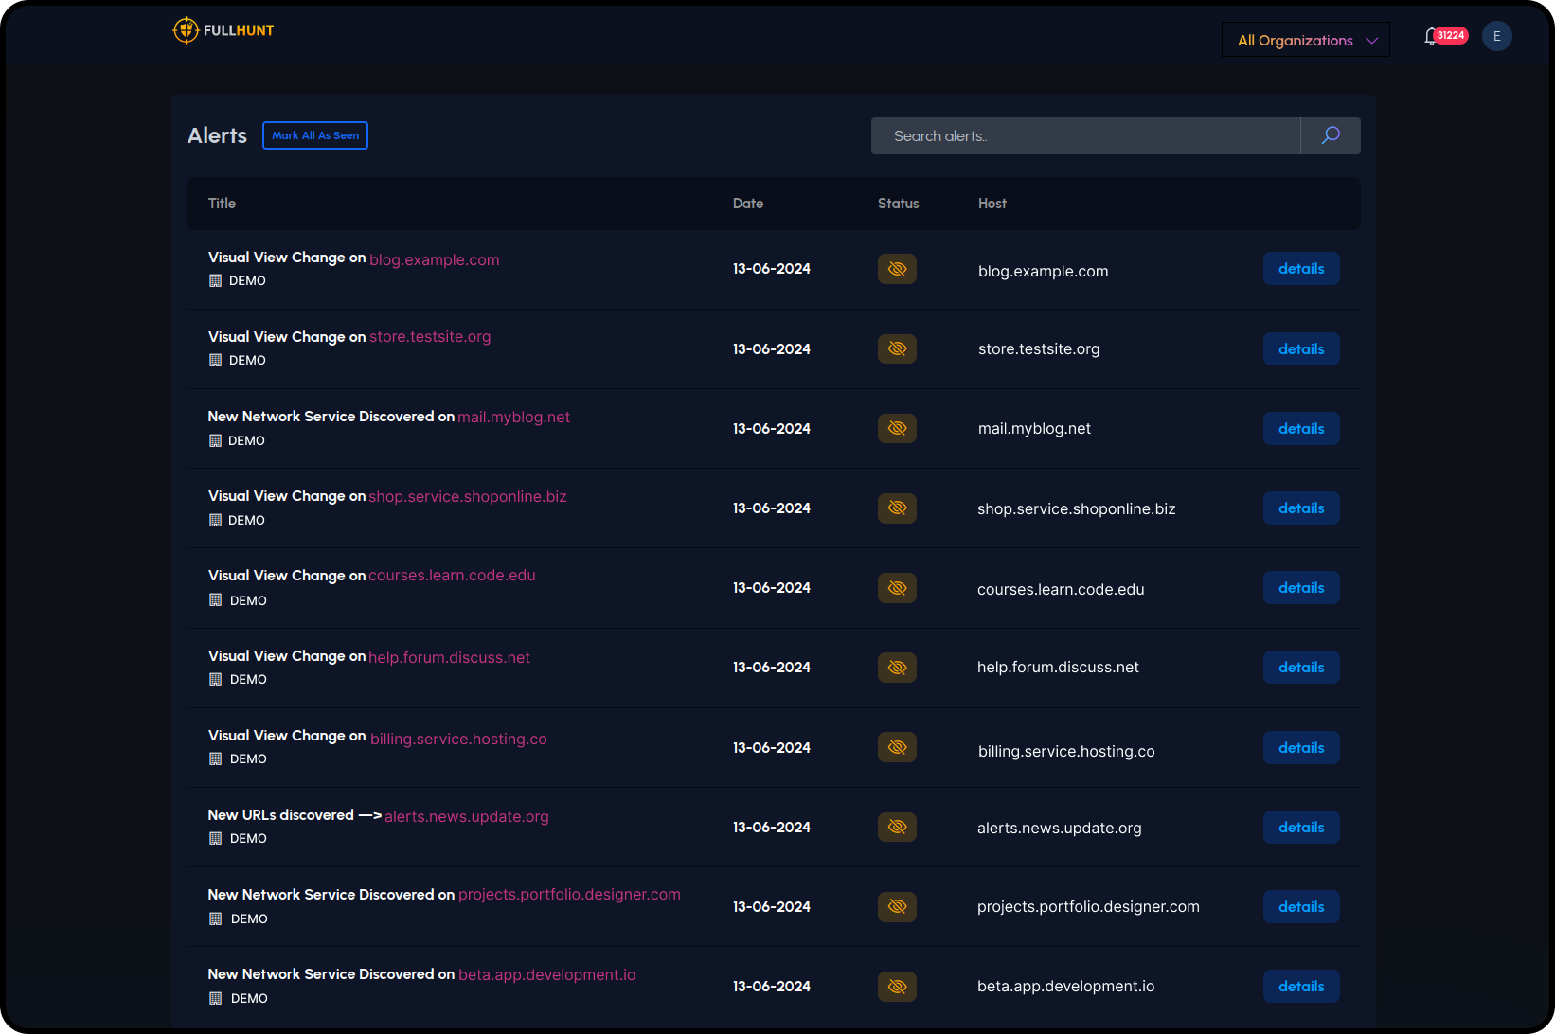Click the Host column header

pyautogui.click(x=992, y=204)
